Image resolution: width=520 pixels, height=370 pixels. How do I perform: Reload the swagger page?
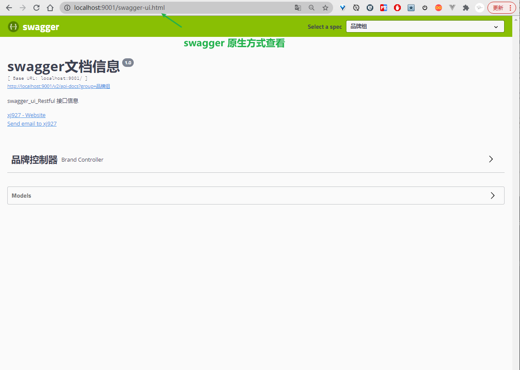[x=36, y=8]
